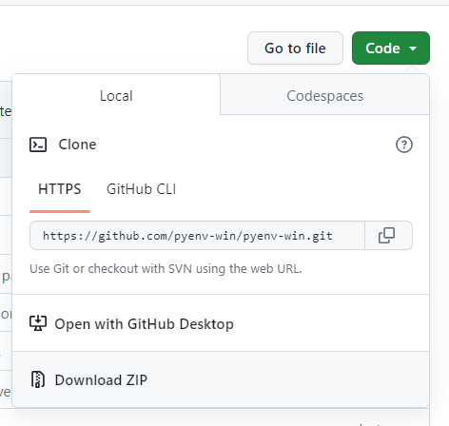
Task: Click the Clone section heading
Action: tap(77, 145)
